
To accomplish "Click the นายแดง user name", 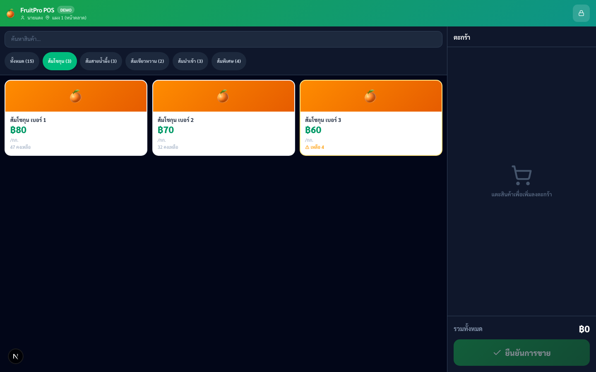I will click(35, 18).
